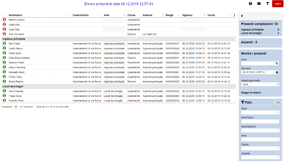
Task: Open calendar picker for Alla data
Action: pos(277,72)
